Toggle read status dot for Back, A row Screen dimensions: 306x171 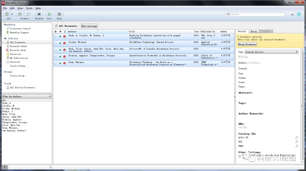pos(60,37)
